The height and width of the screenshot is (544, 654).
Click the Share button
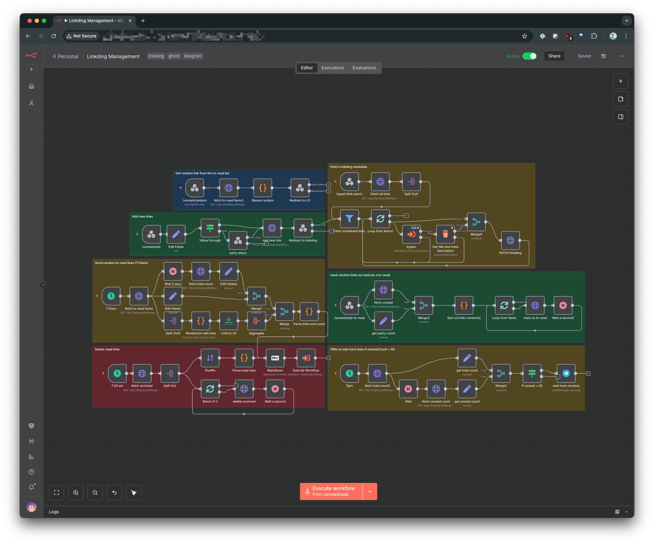click(554, 56)
